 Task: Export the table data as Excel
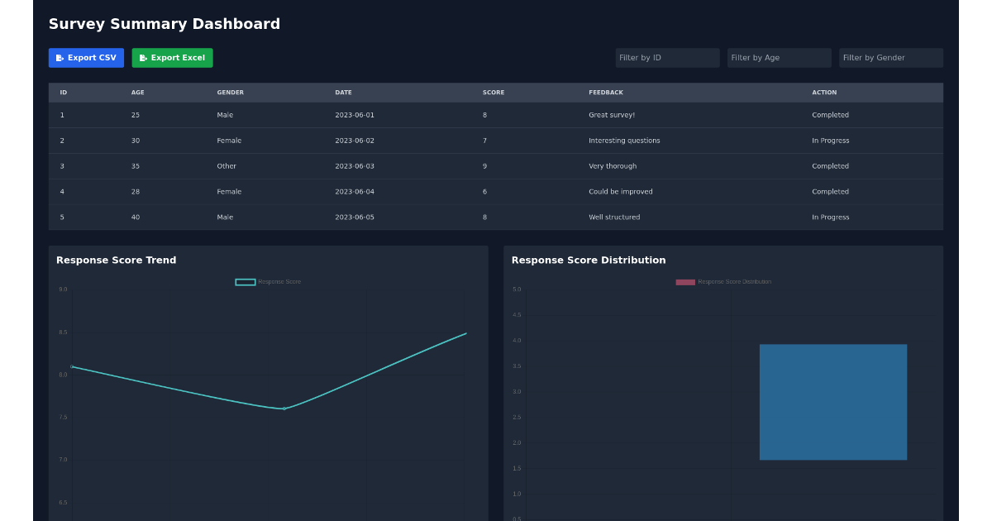tap(172, 58)
